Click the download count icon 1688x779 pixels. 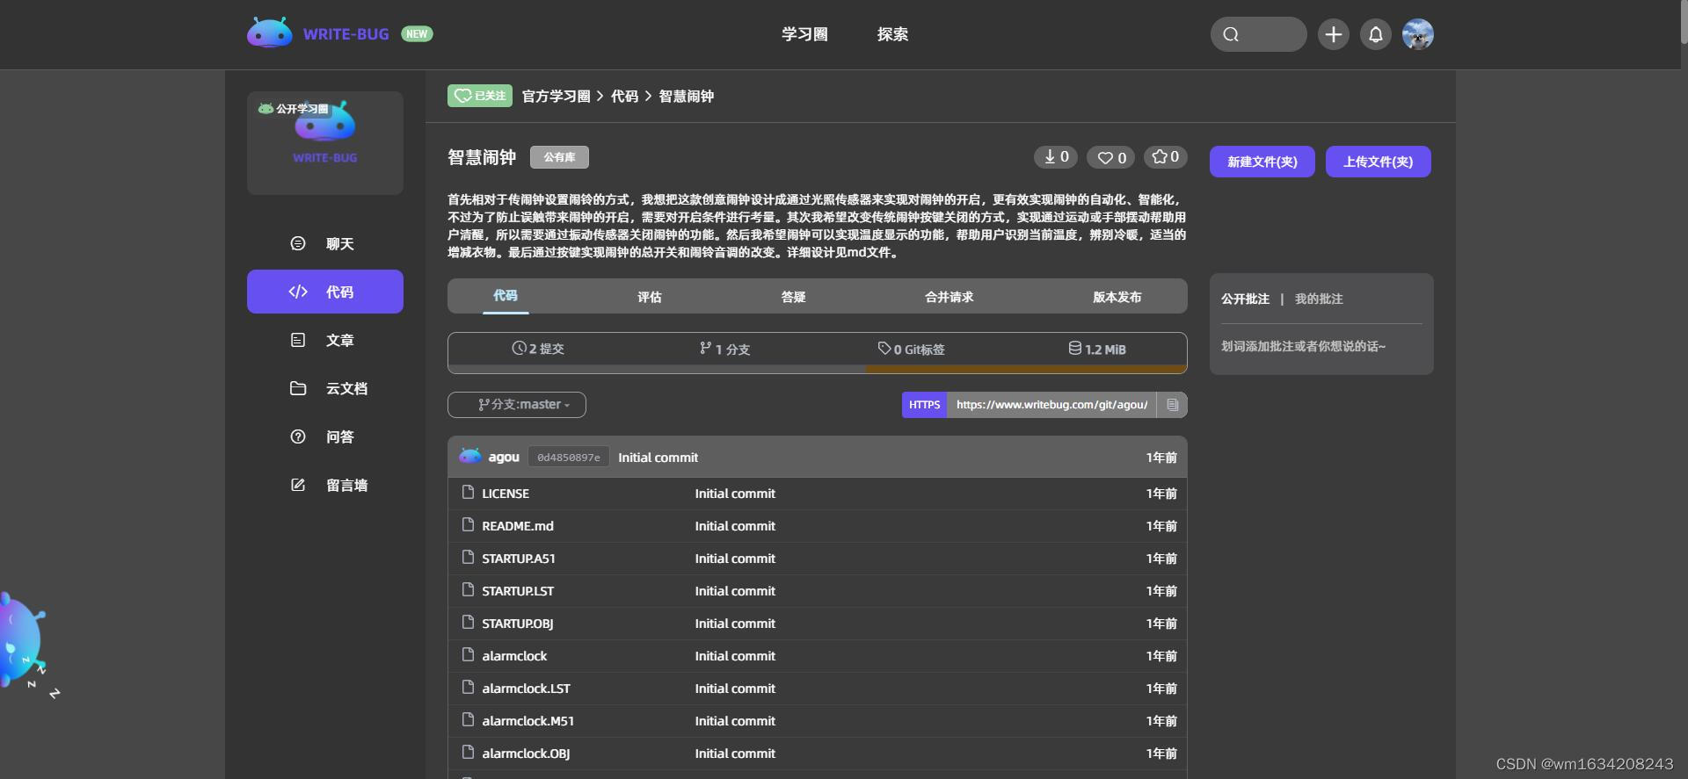coord(1055,157)
